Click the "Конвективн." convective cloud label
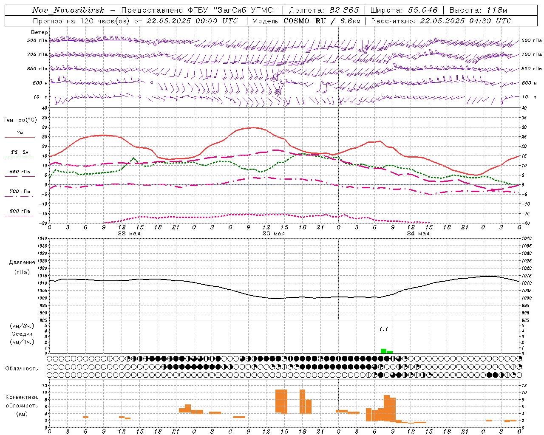The image size is (544, 435). point(22,397)
